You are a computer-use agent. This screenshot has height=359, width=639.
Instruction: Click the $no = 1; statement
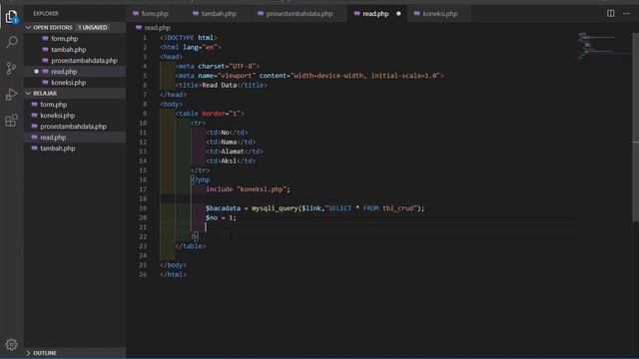tap(221, 217)
